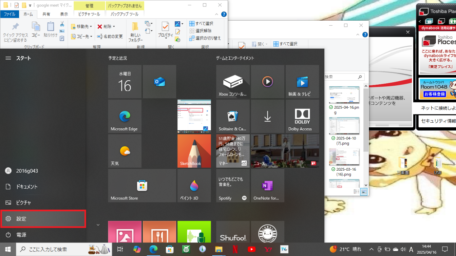Open the Microsoft Edge tile

(x=125, y=116)
